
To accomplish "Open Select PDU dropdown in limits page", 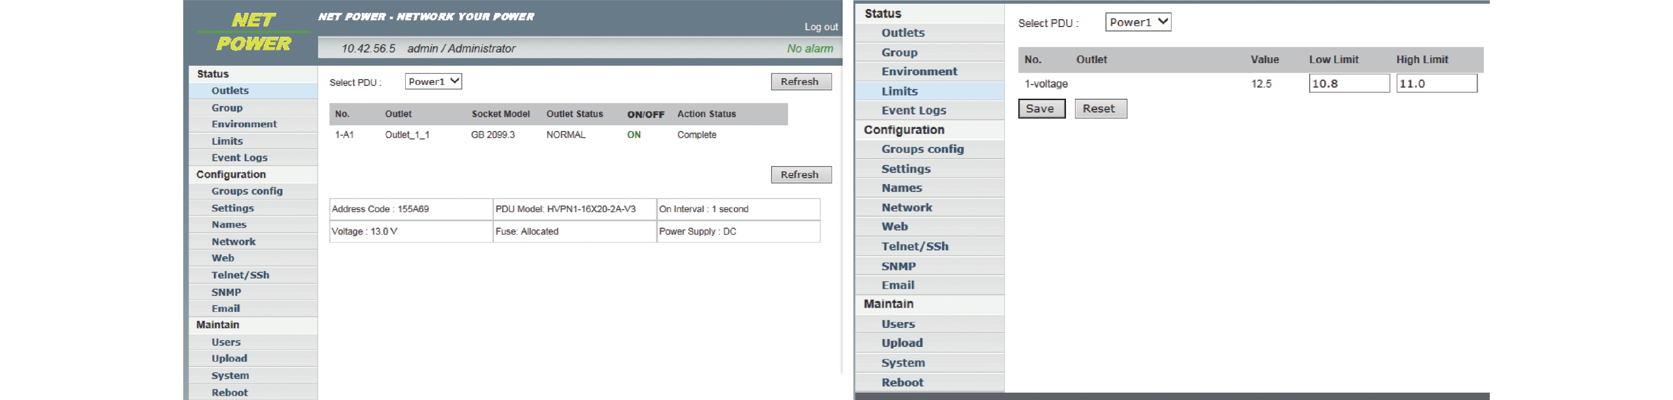I will point(1138,22).
